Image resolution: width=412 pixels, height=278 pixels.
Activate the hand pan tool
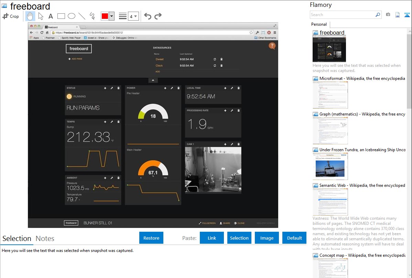click(30, 16)
